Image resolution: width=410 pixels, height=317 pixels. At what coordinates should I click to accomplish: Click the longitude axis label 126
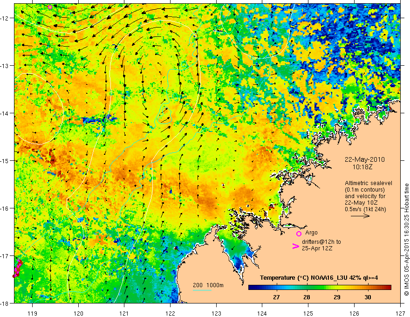click(354, 313)
